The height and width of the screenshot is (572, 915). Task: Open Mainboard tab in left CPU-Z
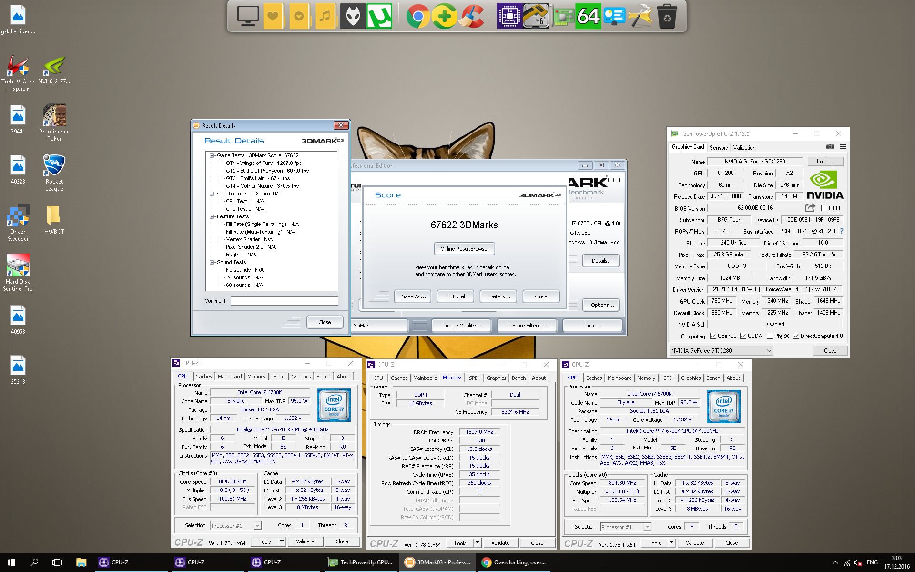[x=230, y=377]
